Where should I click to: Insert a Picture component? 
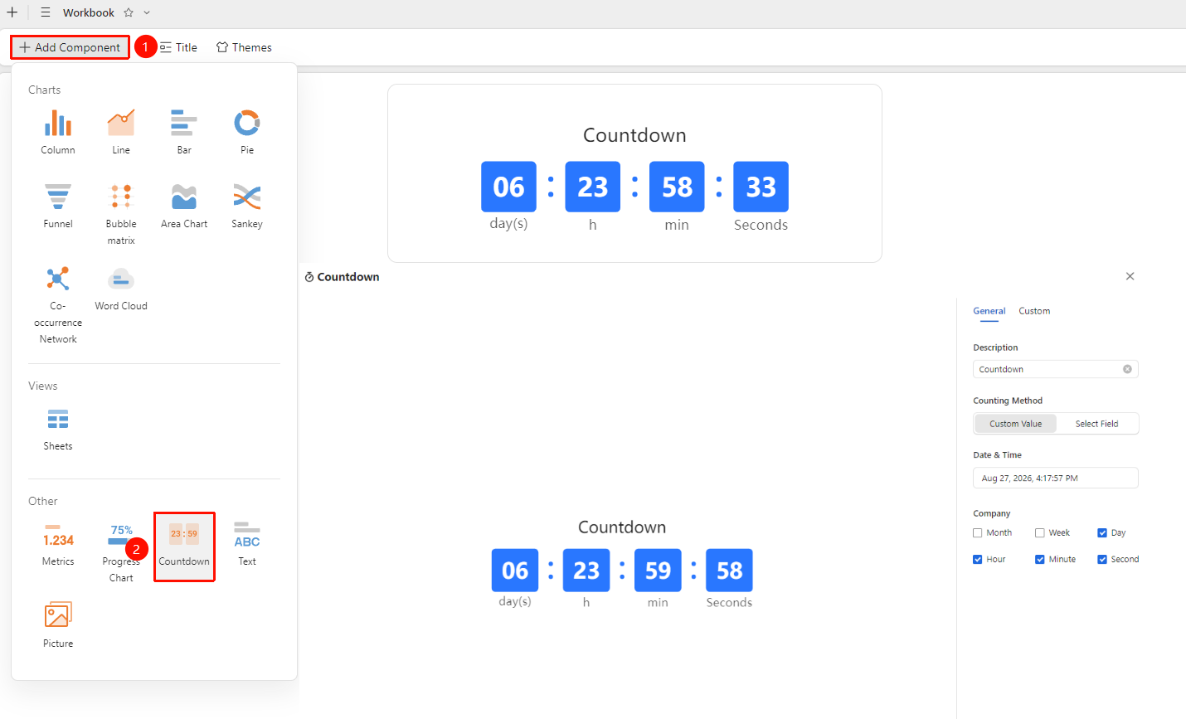pos(58,626)
